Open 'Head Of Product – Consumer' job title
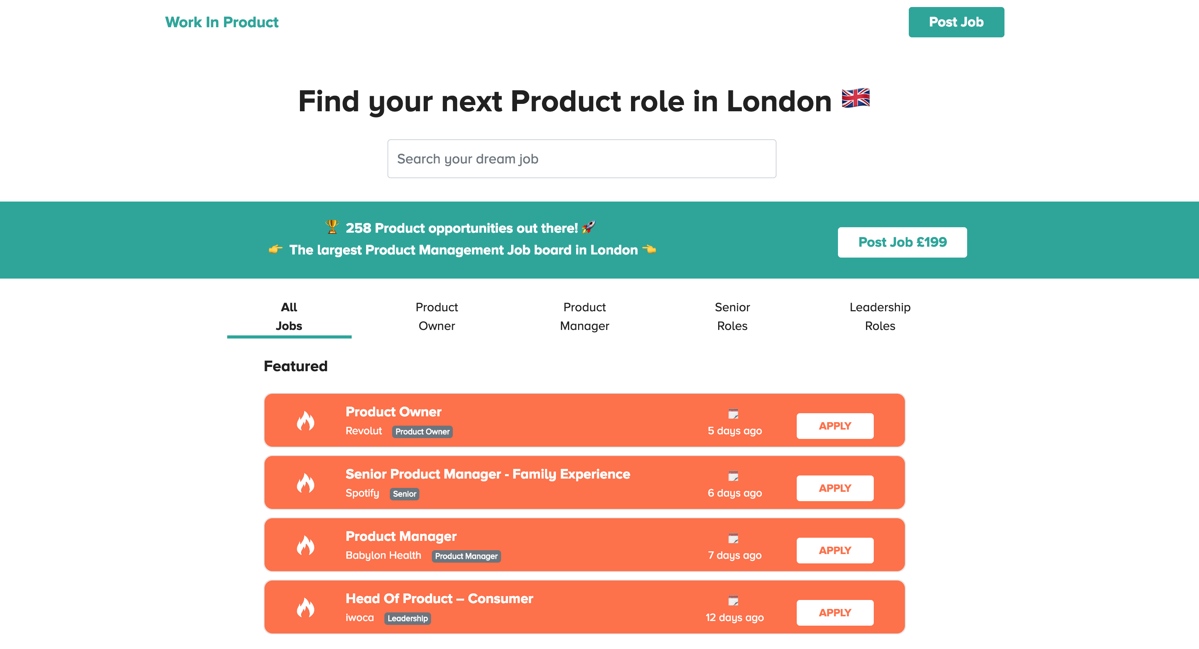Viewport: 1199px width, 649px height. 439,599
